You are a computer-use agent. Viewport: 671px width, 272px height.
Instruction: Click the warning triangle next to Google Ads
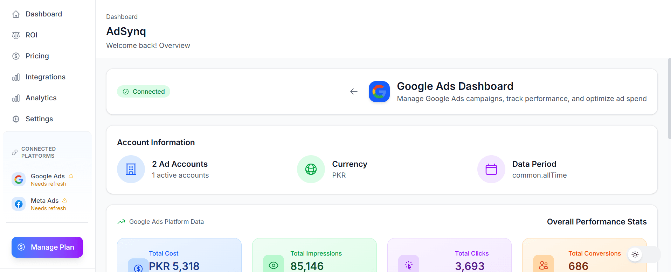(71, 176)
